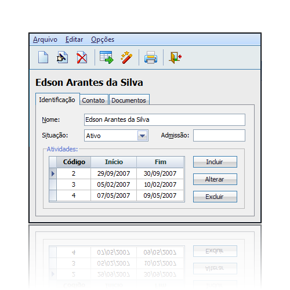This screenshot has width=290, height=290.
Task: Select the row indicator arrow for activity 2
Action: coord(53,173)
